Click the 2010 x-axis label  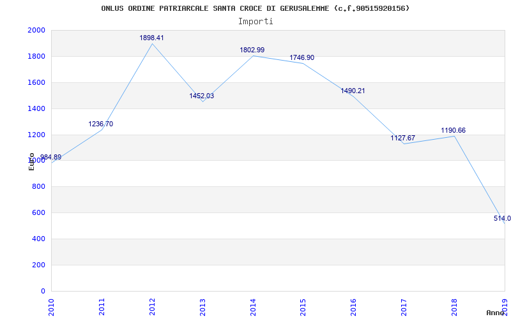(51, 307)
